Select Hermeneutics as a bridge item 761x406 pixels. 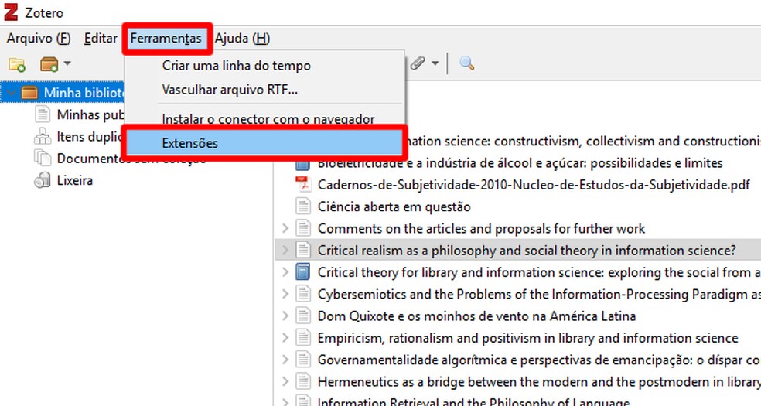539,382
